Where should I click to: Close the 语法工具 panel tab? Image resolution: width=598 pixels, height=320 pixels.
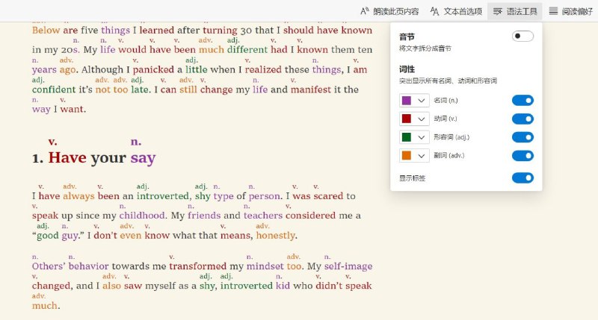point(515,11)
